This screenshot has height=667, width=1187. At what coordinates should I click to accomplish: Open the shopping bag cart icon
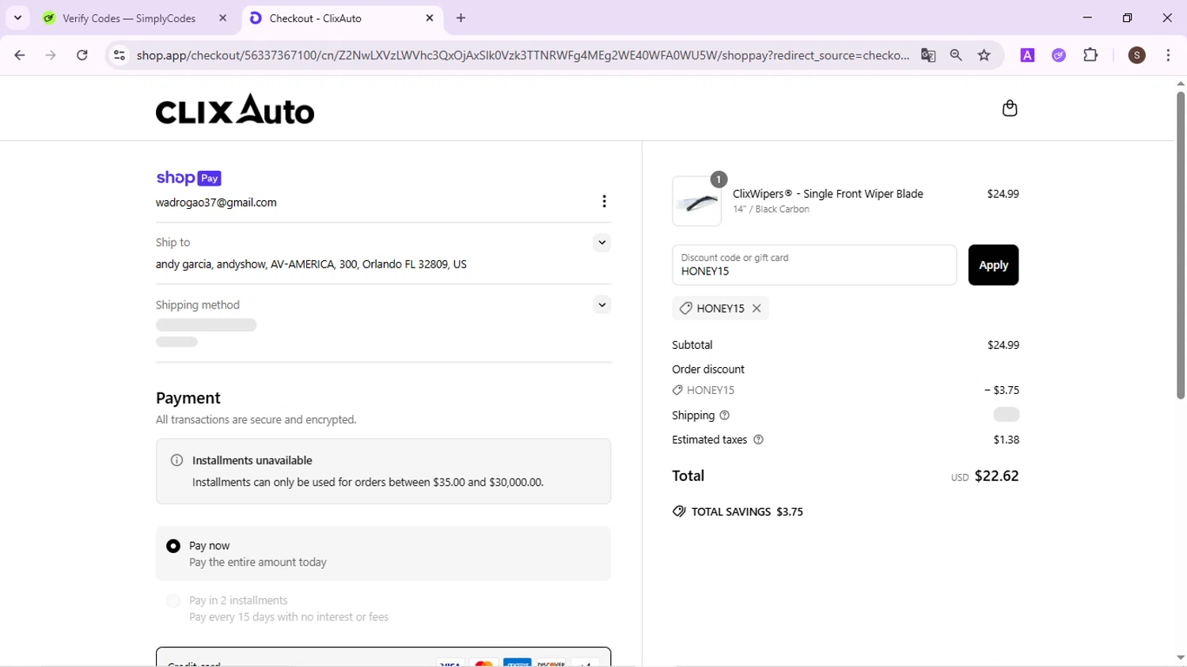[x=1009, y=108]
